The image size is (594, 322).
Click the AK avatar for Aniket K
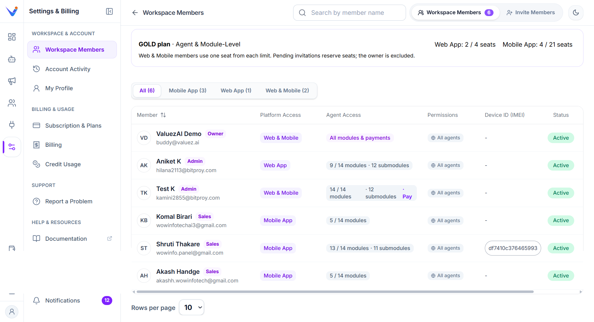144,165
